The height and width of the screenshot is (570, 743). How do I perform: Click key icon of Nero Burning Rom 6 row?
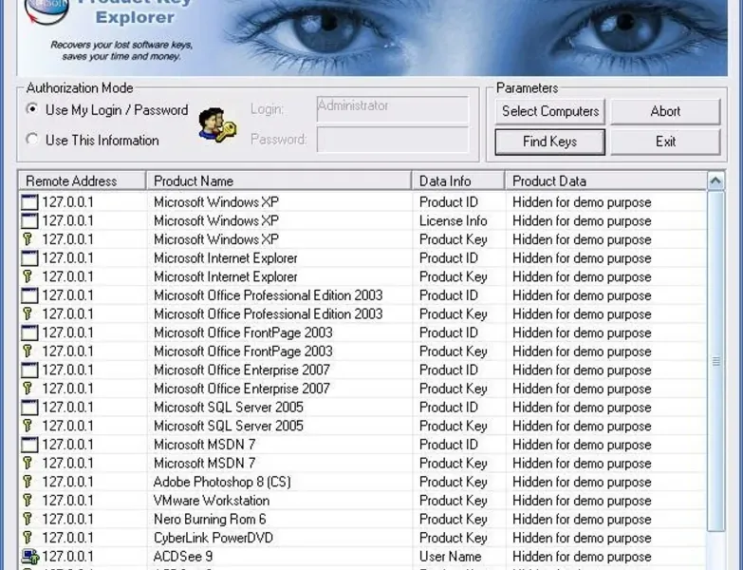tap(28, 520)
